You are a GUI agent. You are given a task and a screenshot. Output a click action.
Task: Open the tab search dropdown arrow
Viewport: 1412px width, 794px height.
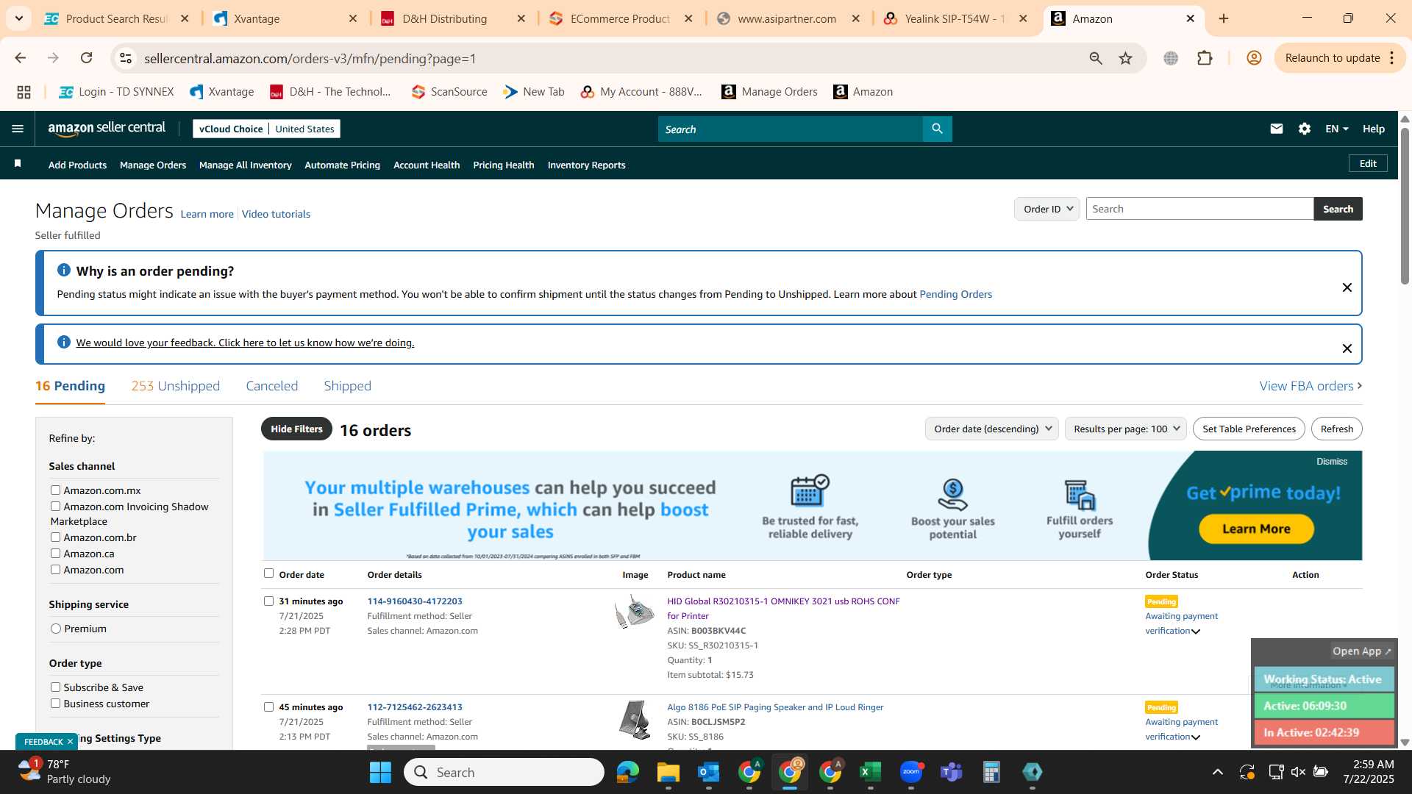(x=18, y=18)
